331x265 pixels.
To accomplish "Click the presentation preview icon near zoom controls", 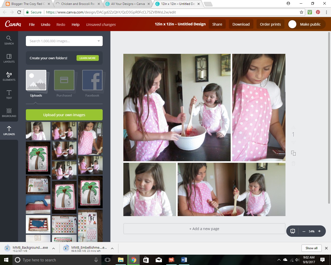I will [x=292, y=231].
